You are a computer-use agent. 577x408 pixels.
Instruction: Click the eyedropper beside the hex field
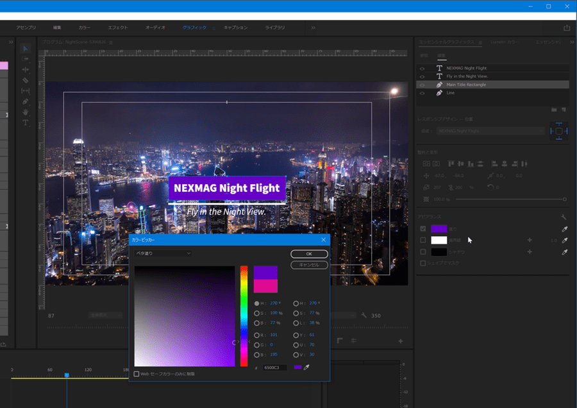pyautogui.click(x=306, y=368)
